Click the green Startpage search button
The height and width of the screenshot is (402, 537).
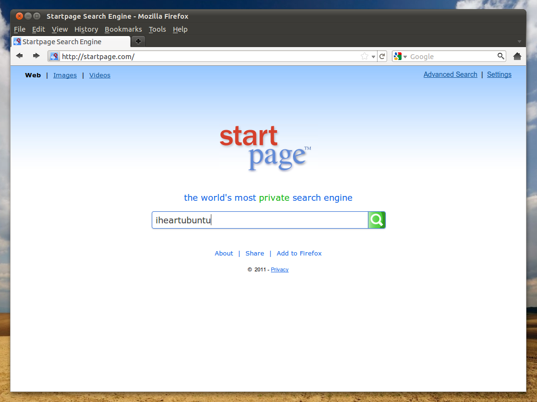point(377,220)
